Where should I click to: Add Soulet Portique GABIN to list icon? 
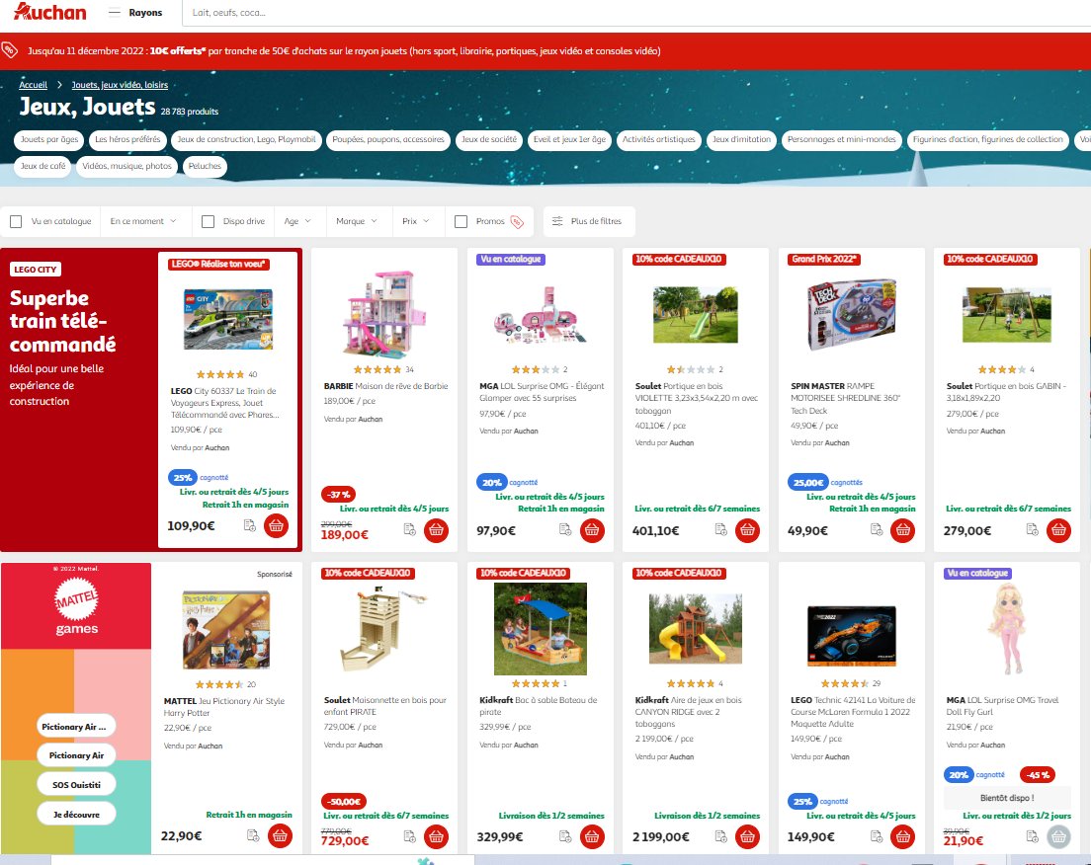point(1033,530)
